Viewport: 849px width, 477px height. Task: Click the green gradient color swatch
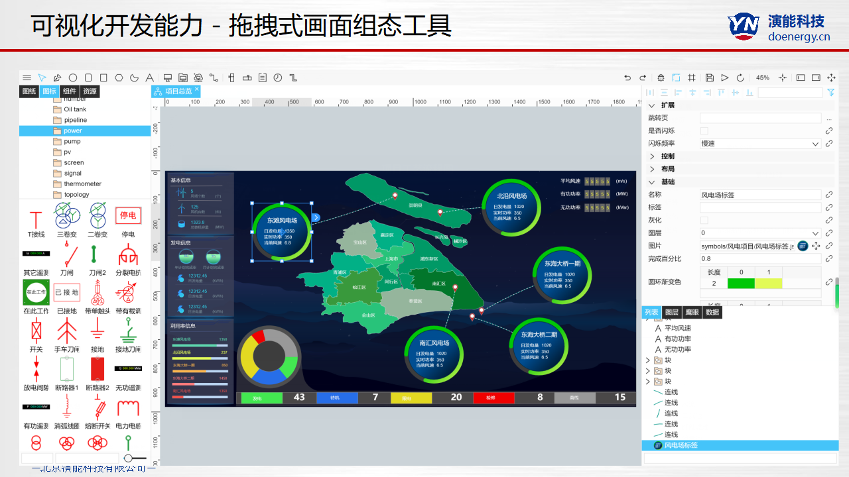pos(741,284)
